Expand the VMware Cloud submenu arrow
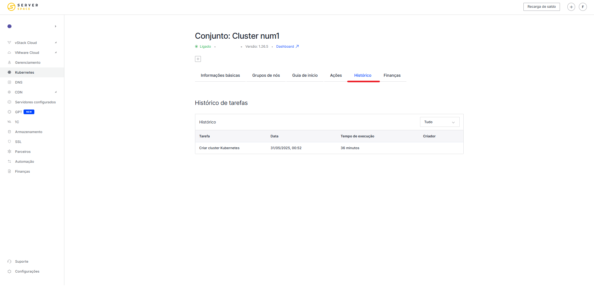594x293 pixels. coord(56,53)
